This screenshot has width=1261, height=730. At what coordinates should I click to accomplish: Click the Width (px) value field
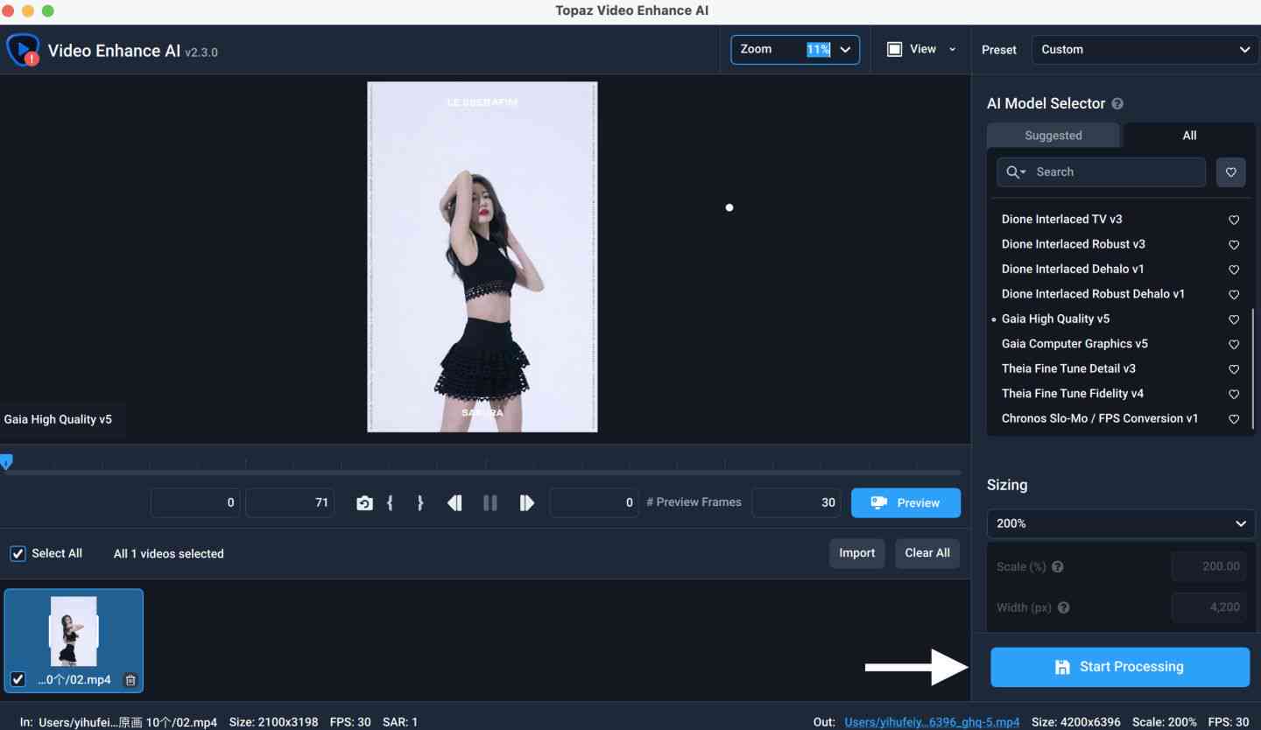1208,607
